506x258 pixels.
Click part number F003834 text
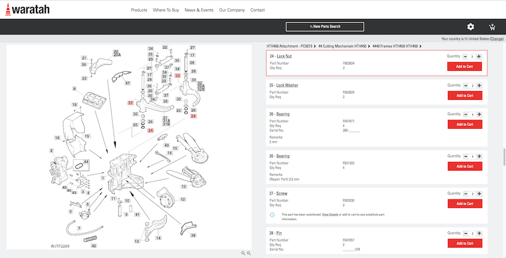coord(349,64)
